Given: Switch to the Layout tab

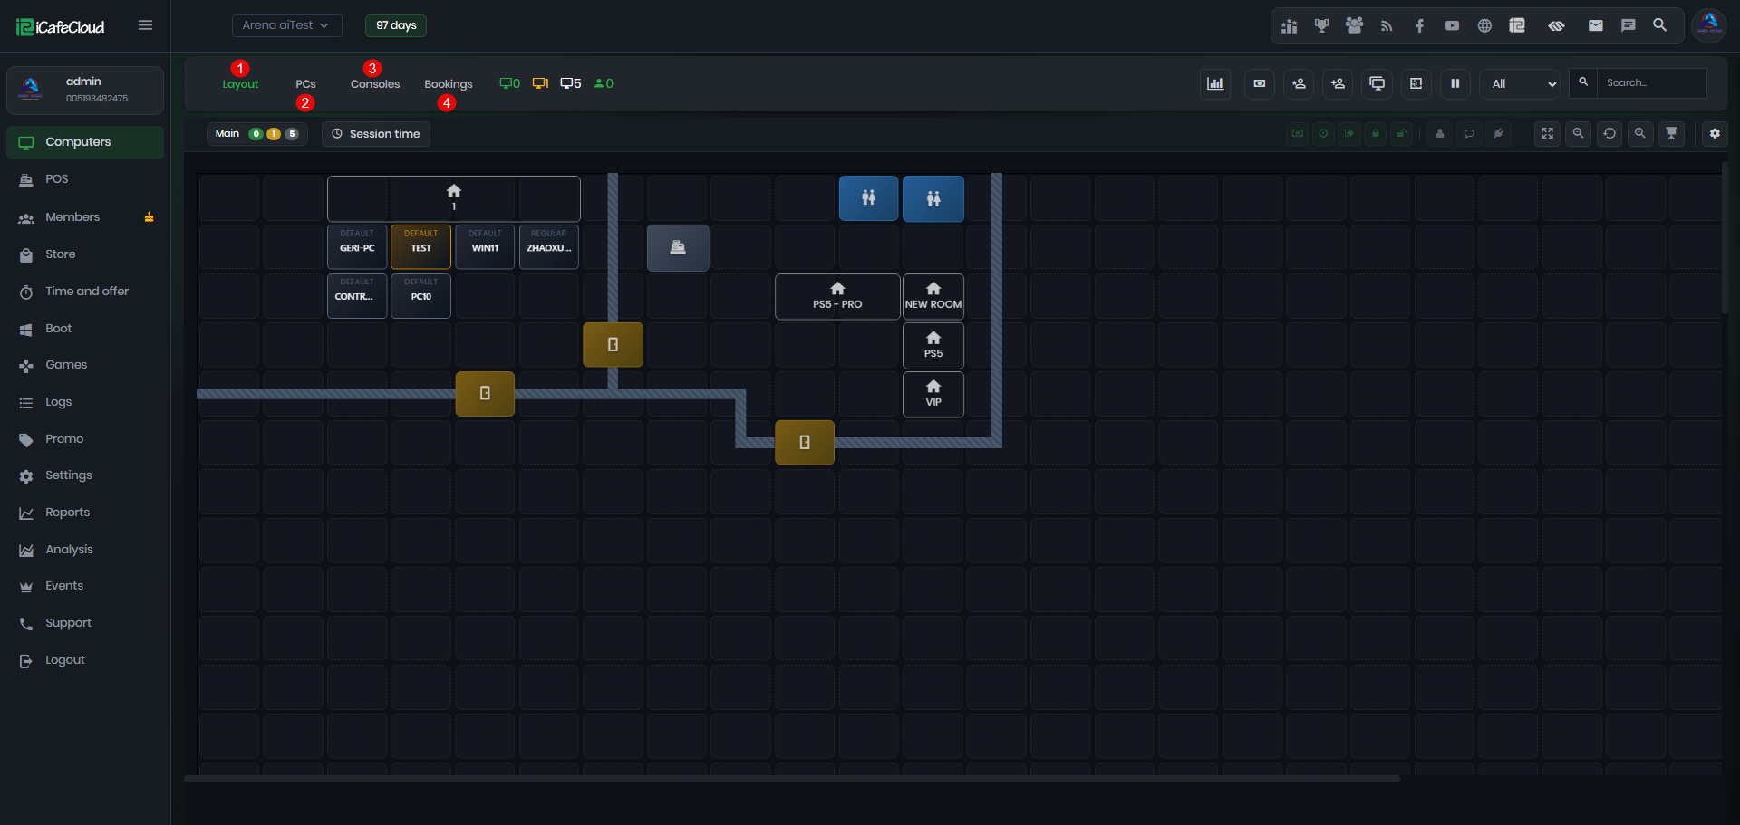Looking at the screenshot, I should tap(240, 84).
